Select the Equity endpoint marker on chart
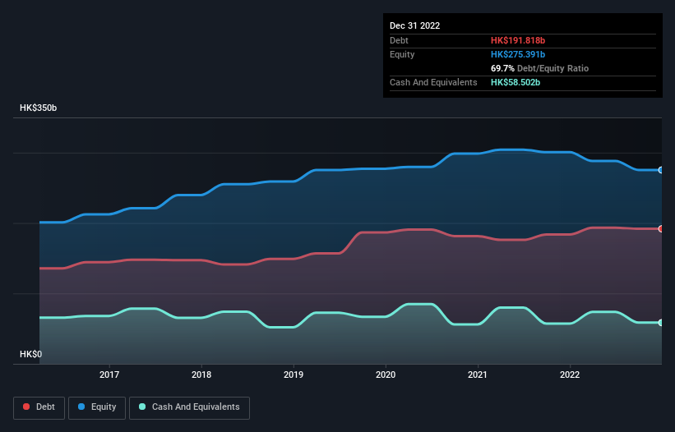 [661, 170]
